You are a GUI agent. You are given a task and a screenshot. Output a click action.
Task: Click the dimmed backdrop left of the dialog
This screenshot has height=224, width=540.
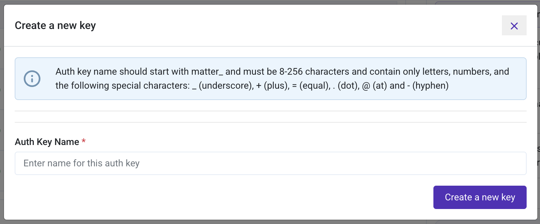[x=2, y=133]
